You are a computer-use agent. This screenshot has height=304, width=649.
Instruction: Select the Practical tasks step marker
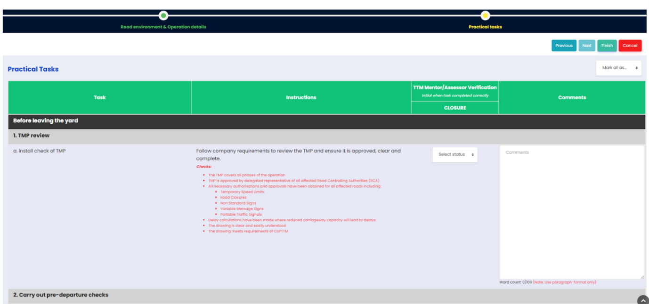tap(485, 16)
